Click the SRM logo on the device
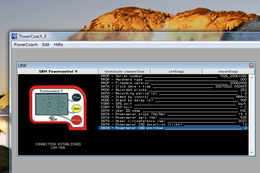The height and width of the screenshot is (173, 260). tap(53, 118)
